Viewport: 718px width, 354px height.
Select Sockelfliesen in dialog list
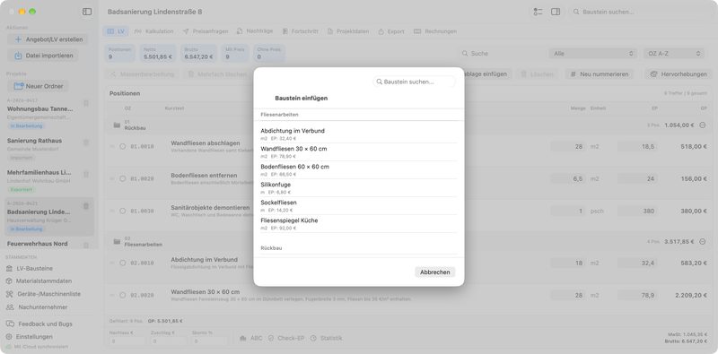(358, 205)
